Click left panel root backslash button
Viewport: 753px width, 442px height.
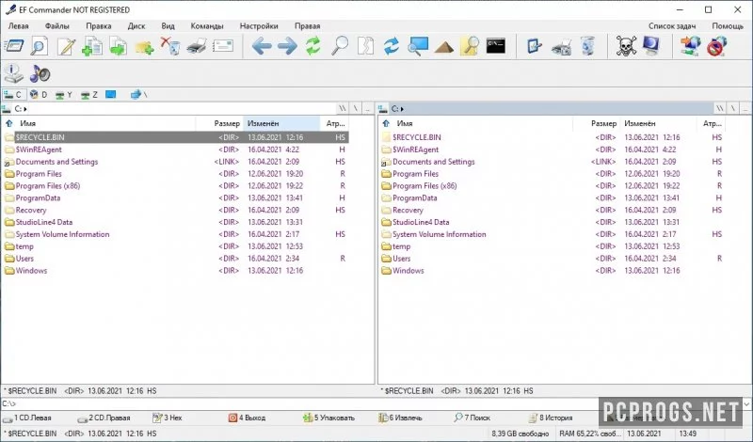click(356, 109)
